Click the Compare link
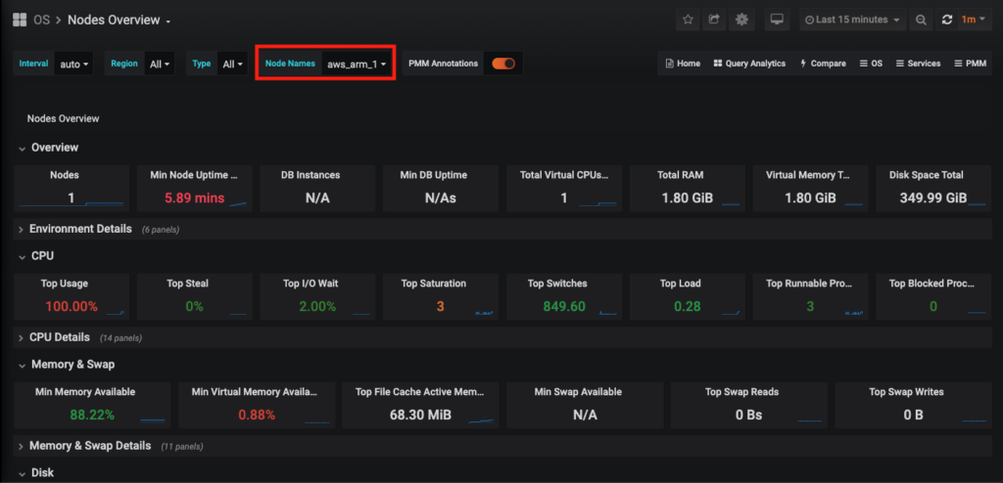This screenshot has height=483, width=1003. point(823,64)
